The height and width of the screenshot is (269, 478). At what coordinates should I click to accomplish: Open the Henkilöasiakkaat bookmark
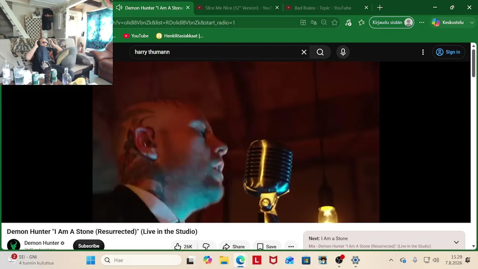180,36
